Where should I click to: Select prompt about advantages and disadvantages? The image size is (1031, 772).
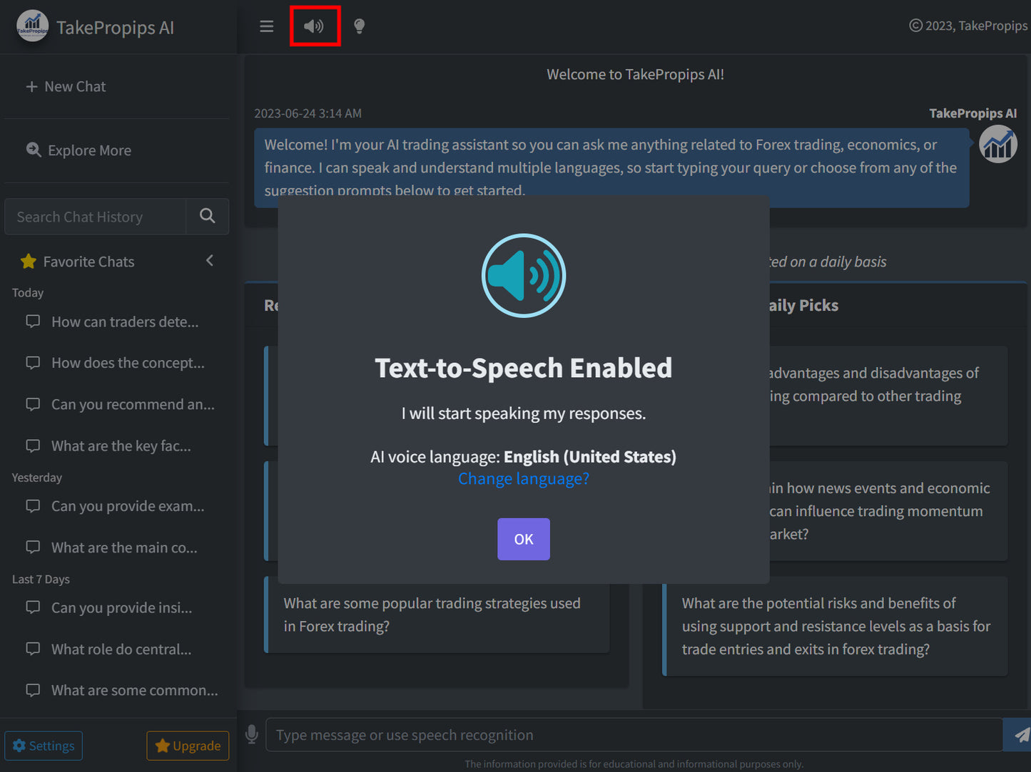(888, 396)
